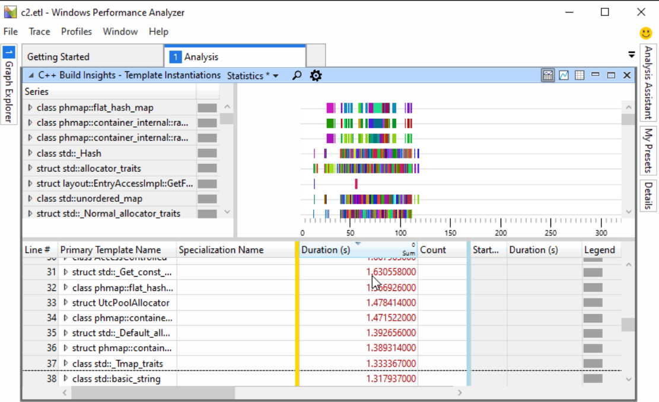This screenshot has width=659, height=402.
Task: Select the Analysis tab
Action: [235, 56]
